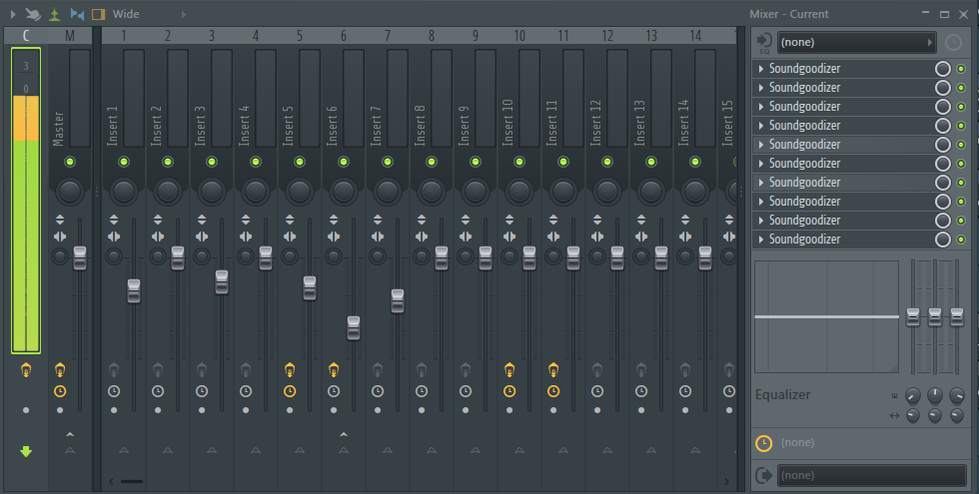Click Master track latency clock icon
This screenshot has height=494, width=979.
tap(59, 391)
